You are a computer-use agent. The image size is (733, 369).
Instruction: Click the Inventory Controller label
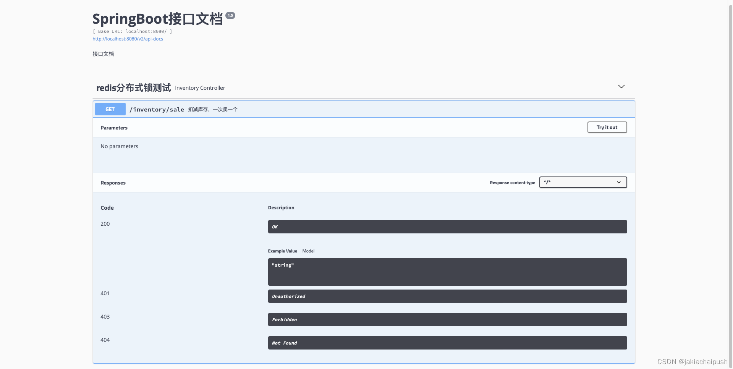200,88
